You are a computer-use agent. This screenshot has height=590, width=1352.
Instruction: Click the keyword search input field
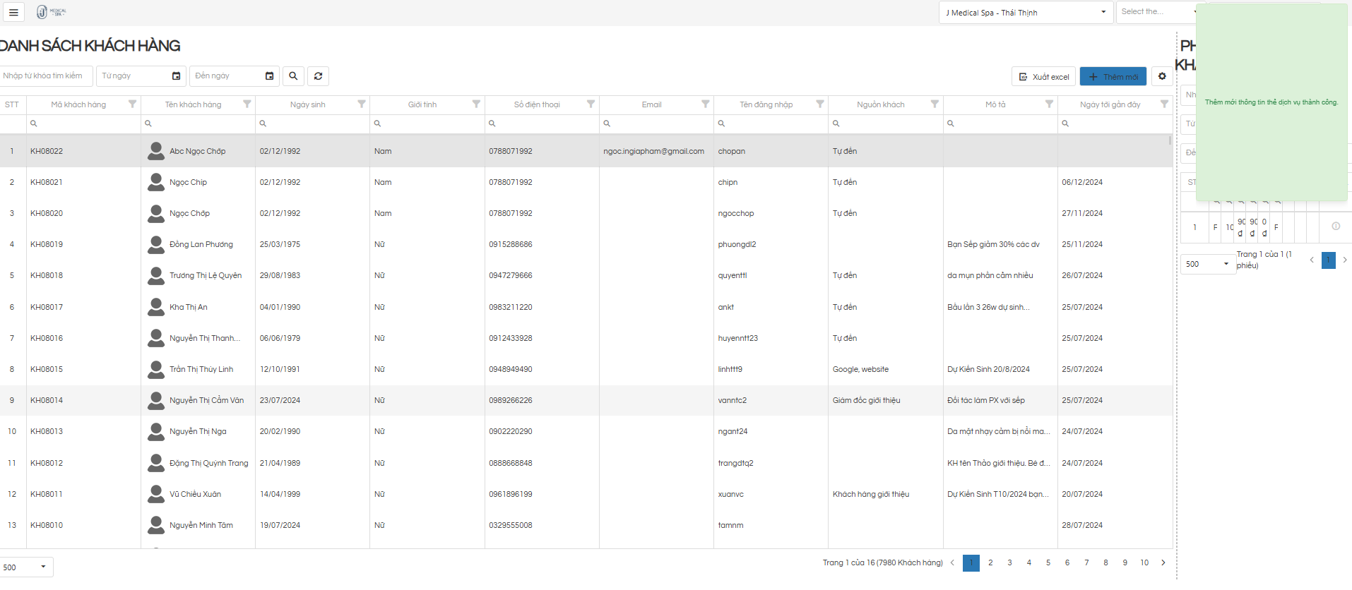pyautogui.click(x=46, y=76)
